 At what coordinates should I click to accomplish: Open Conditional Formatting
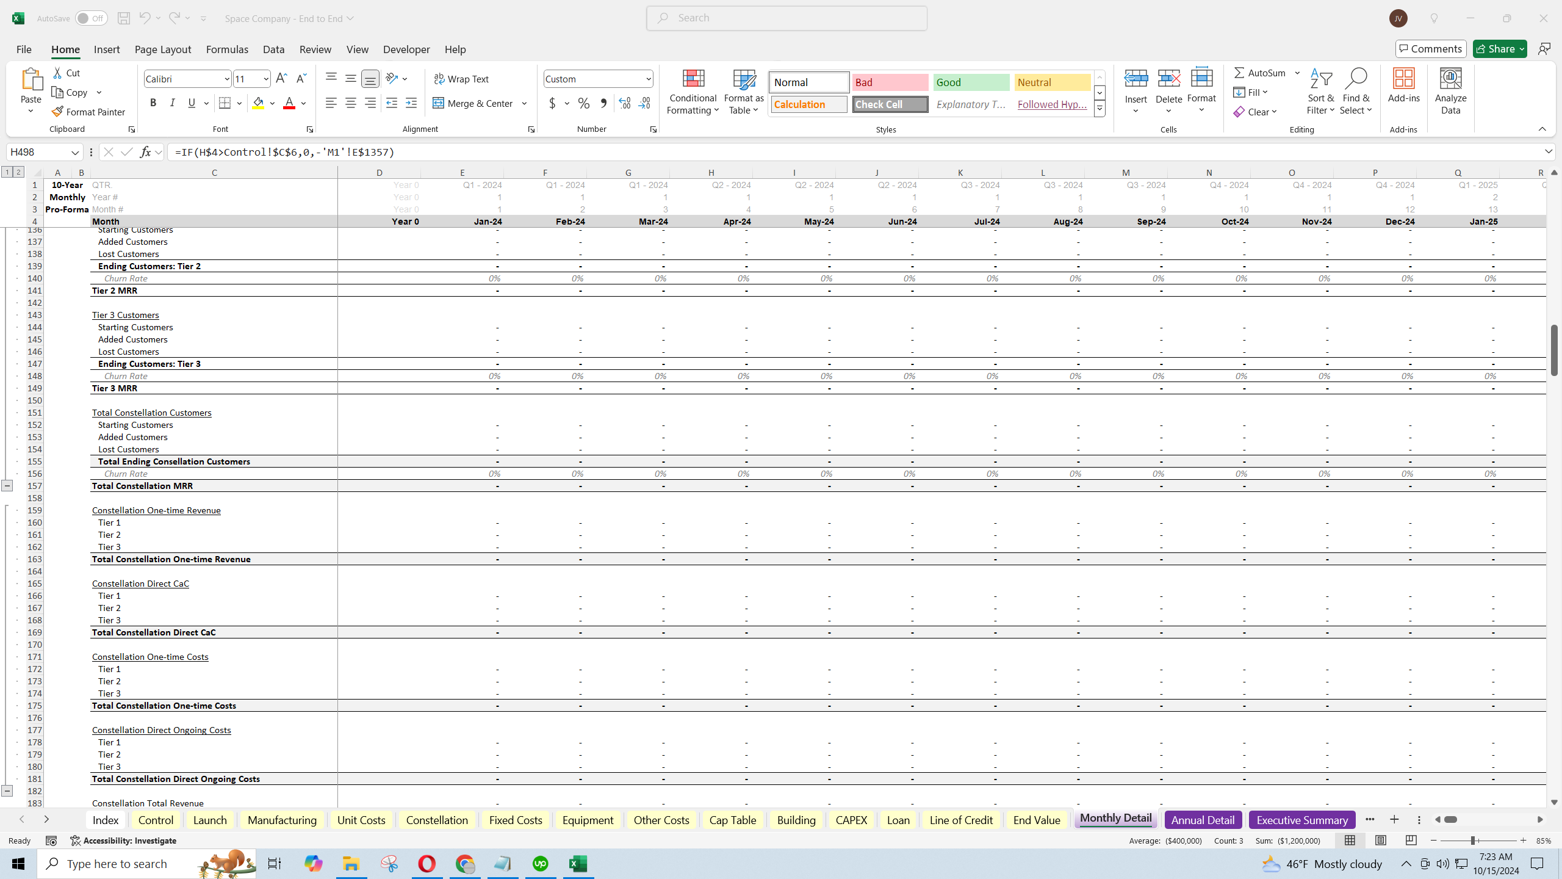693,92
